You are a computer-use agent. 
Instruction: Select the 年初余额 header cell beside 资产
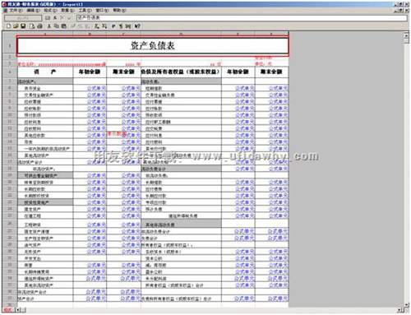click(90, 72)
